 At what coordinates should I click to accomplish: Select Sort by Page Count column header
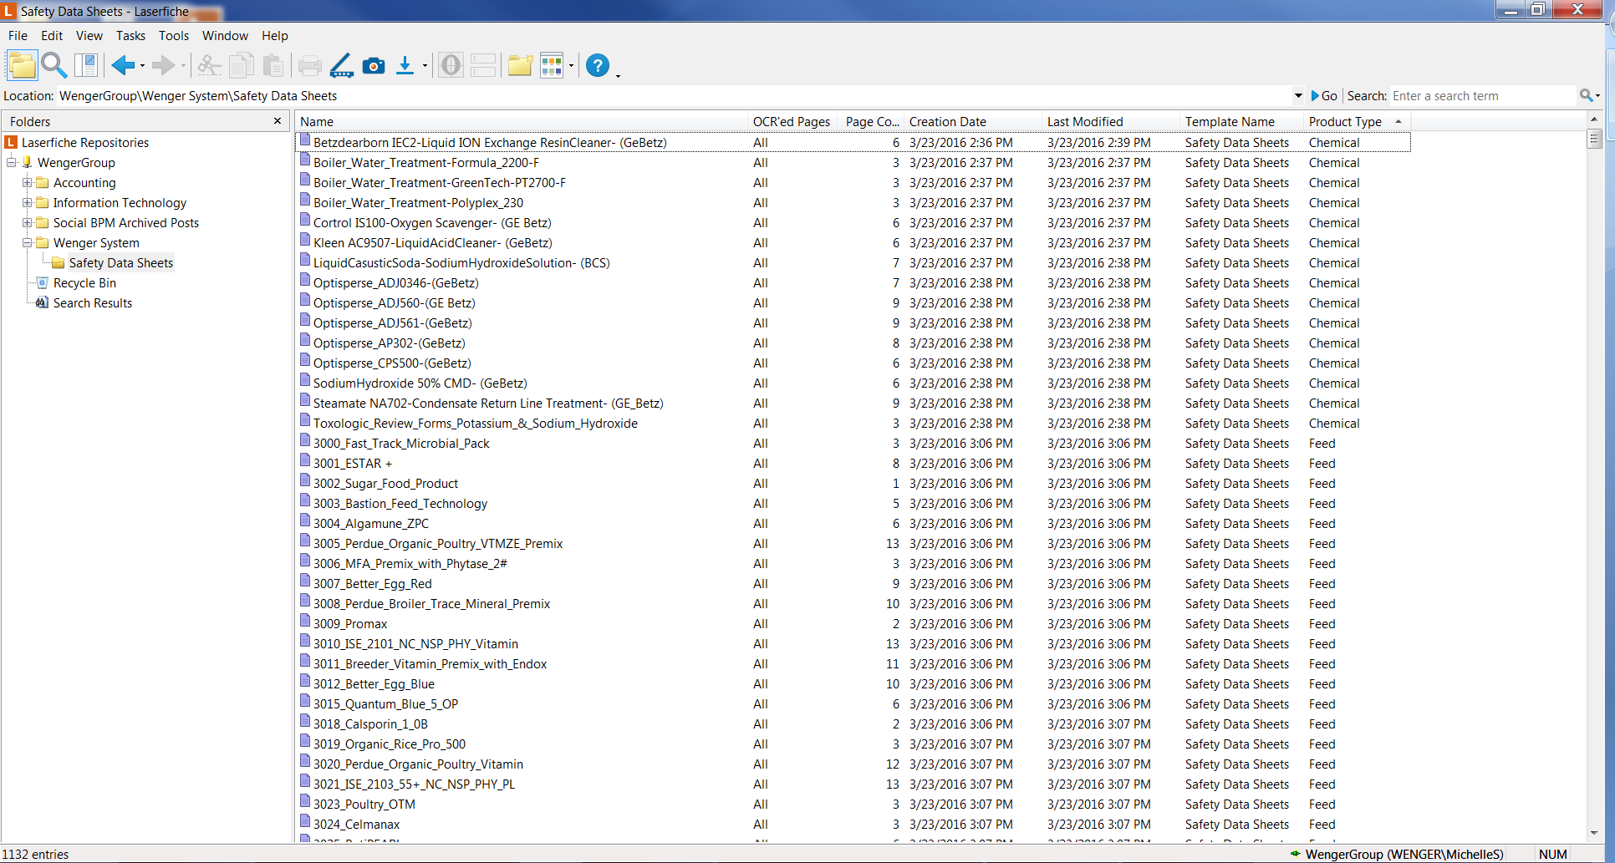[x=870, y=122]
